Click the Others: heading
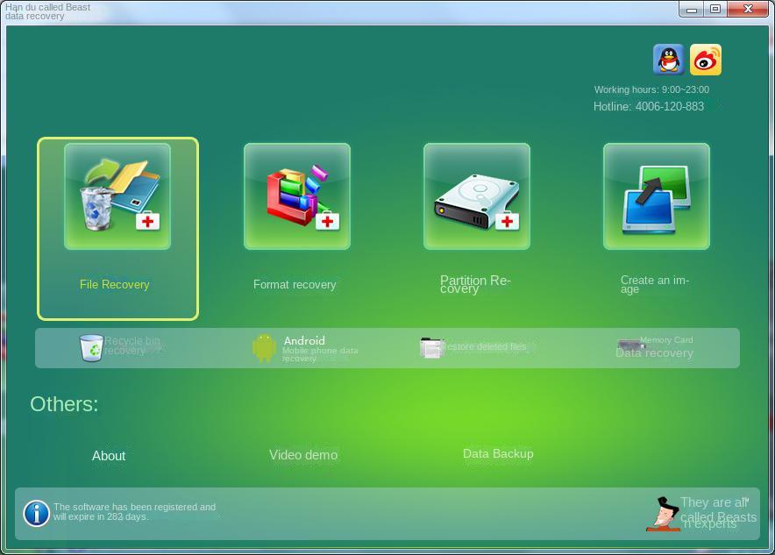Image resolution: width=775 pixels, height=555 pixels. coord(64,404)
